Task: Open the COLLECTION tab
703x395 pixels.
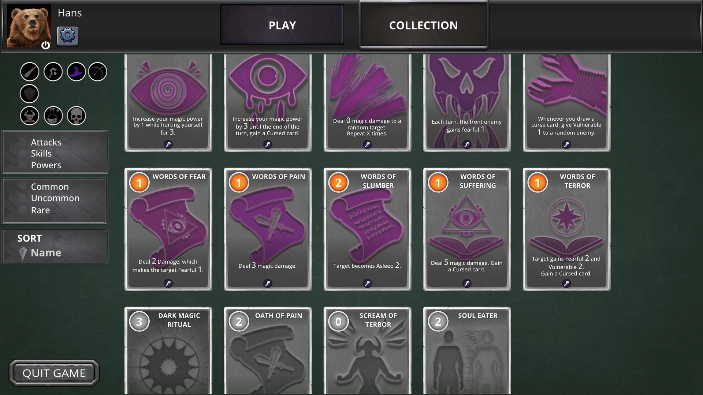Action: 423,25
